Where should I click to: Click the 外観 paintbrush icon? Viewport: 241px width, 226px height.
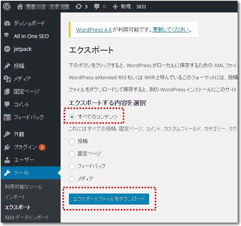7,134
